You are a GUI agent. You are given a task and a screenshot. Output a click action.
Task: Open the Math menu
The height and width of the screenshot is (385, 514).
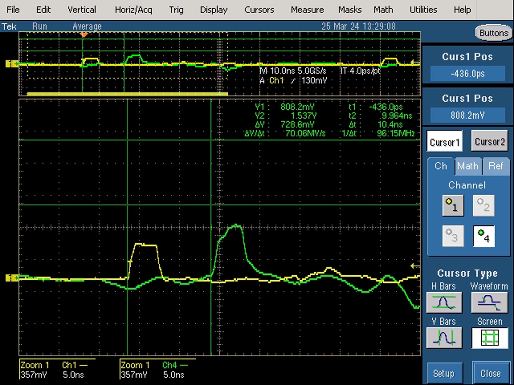pyautogui.click(x=383, y=10)
